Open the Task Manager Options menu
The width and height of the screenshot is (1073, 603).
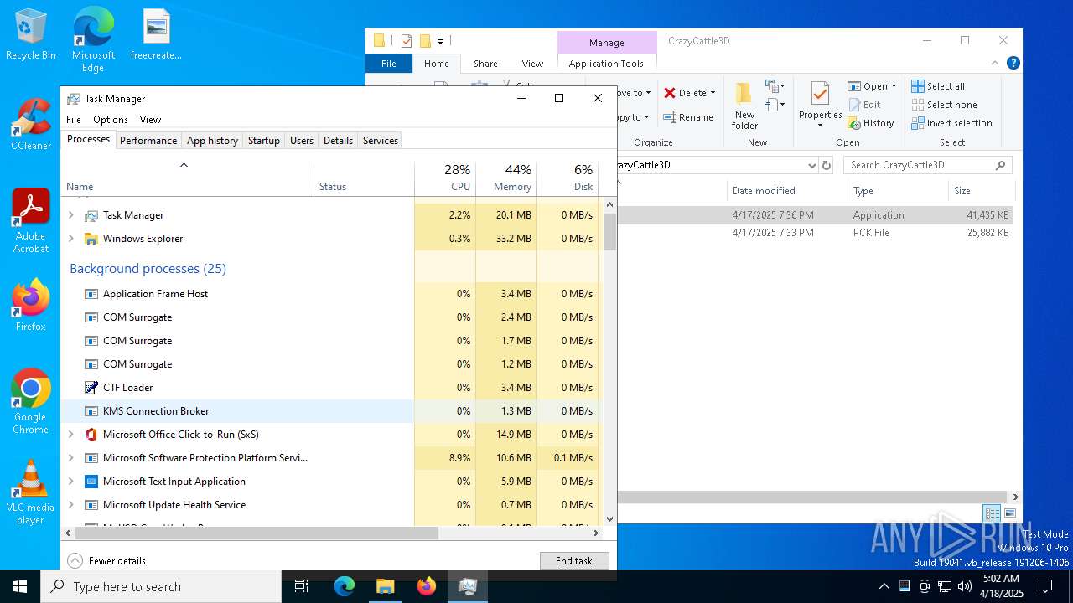click(x=111, y=120)
